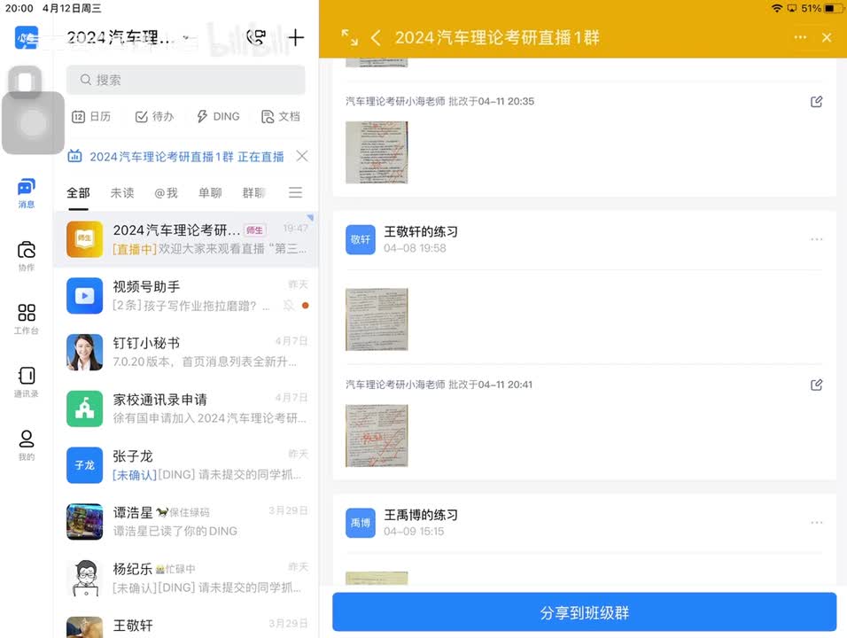This screenshot has height=638, width=847.
Task: Open the 待办 to-do shortcut
Action: pyautogui.click(x=154, y=116)
